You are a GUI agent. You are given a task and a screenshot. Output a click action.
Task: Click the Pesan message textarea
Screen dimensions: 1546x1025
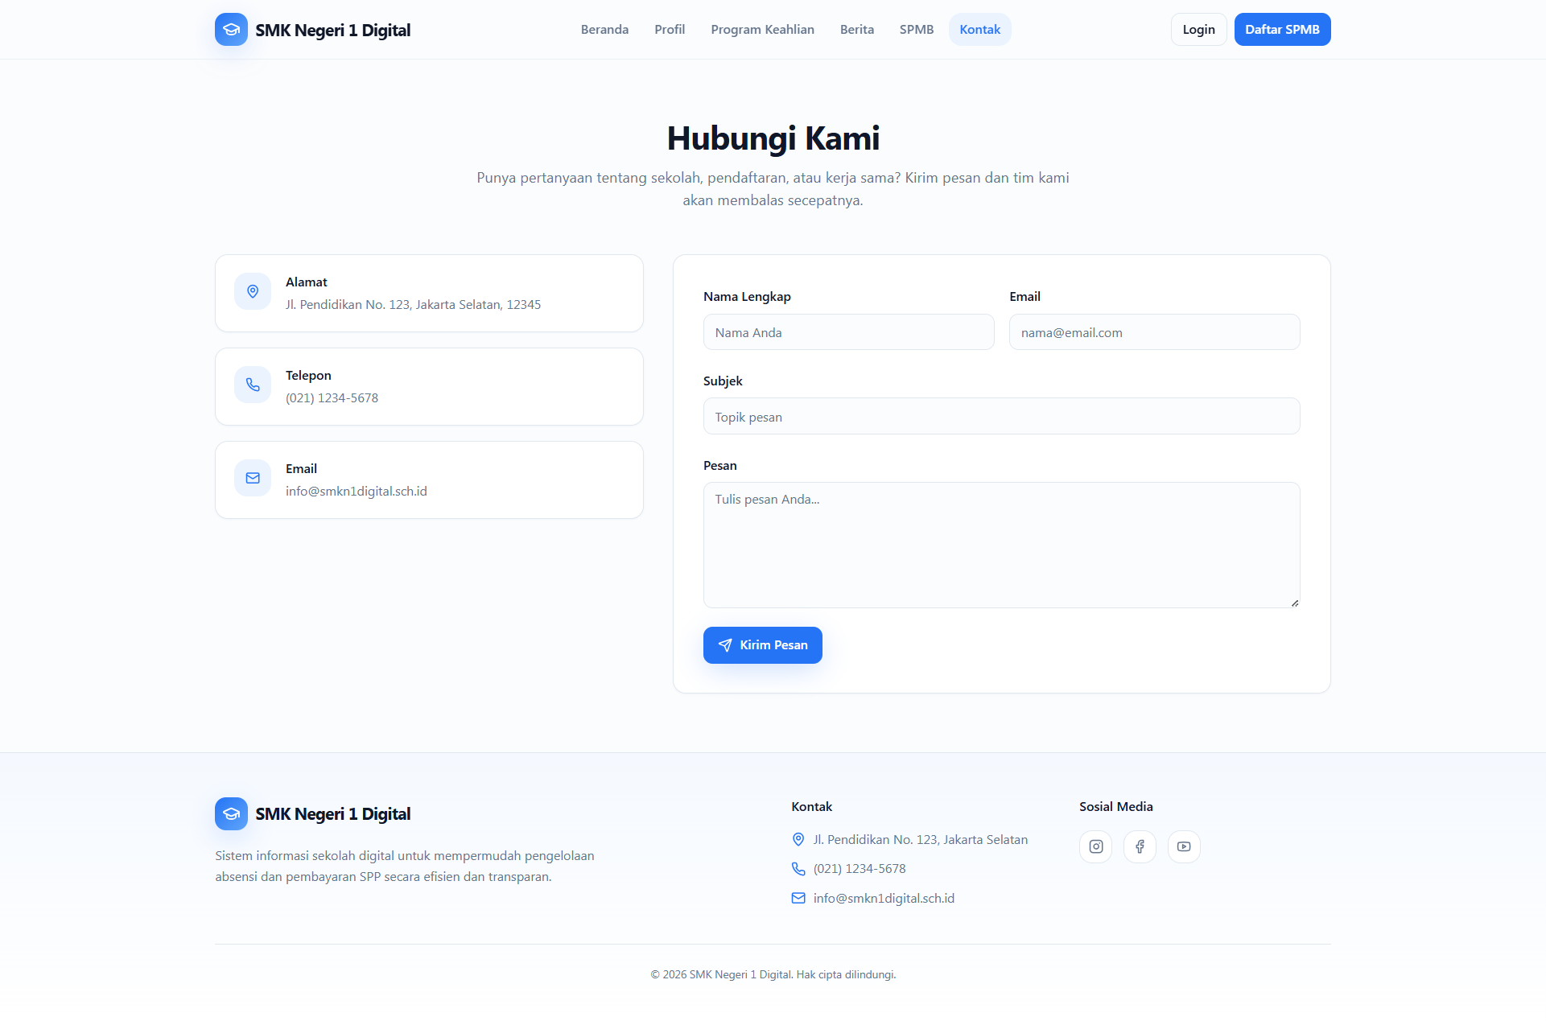click(x=1001, y=545)
